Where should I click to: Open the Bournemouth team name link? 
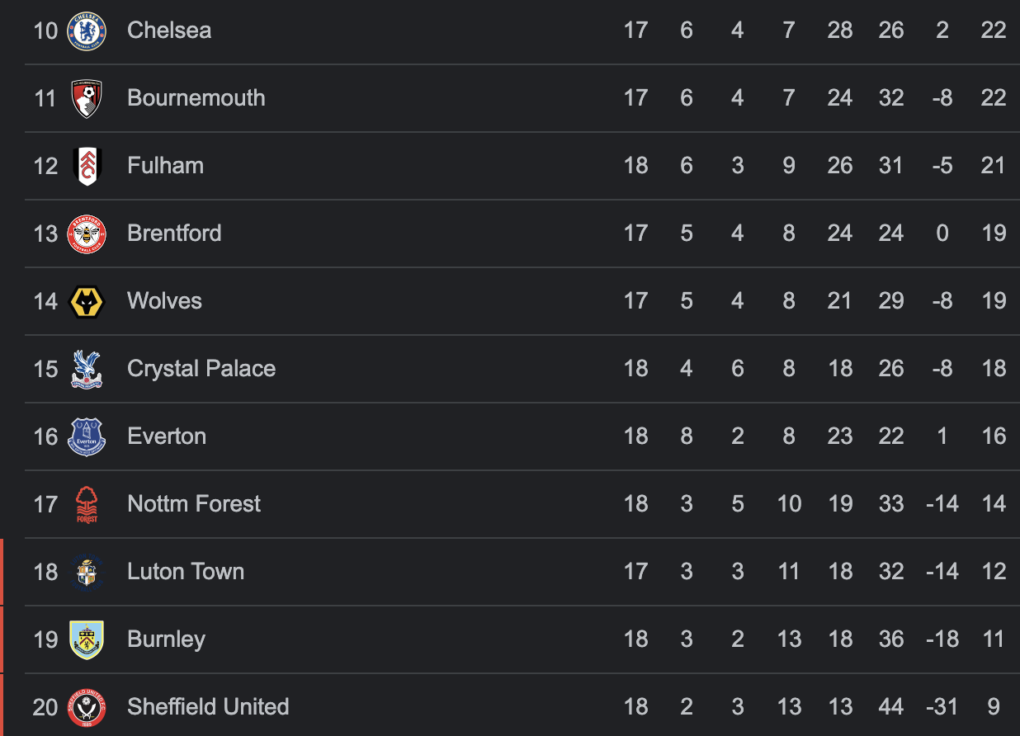[x=196, y=98]
